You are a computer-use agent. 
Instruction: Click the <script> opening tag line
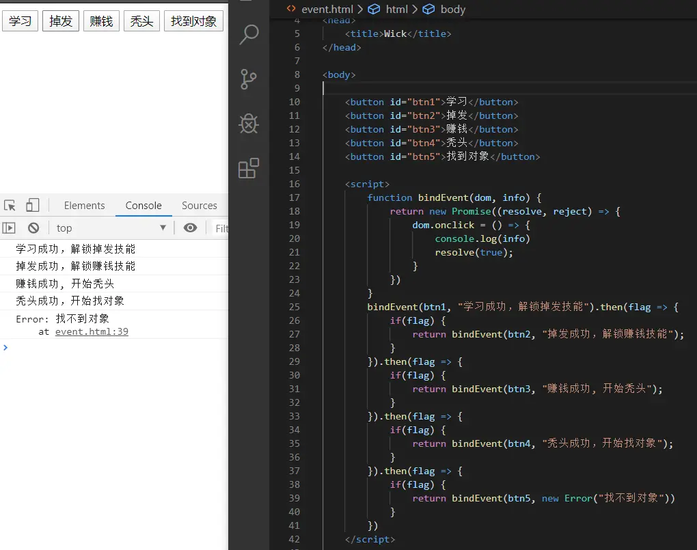367,184
